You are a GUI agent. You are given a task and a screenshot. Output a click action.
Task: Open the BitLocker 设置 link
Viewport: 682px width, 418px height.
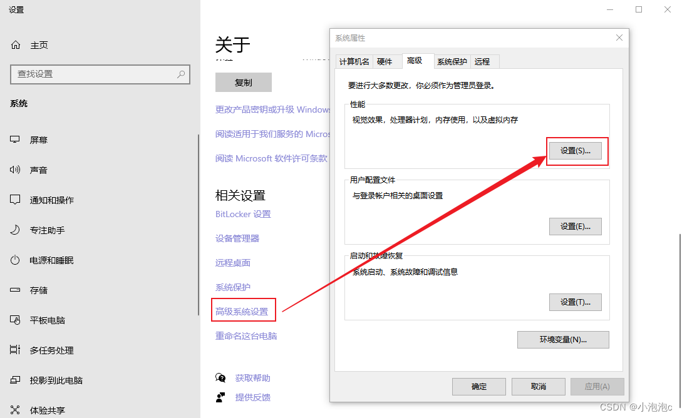point(243,214)
